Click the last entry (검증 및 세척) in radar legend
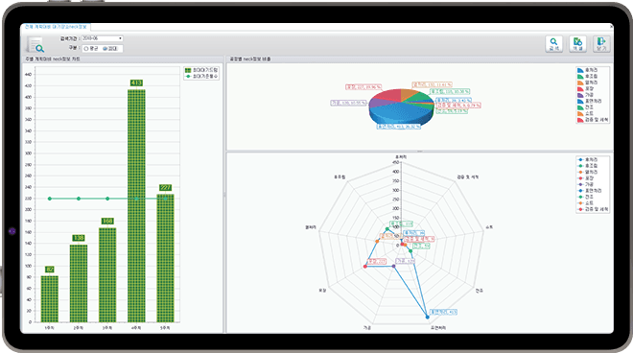The width and height of the screenshot is (633, 353). 593,209
